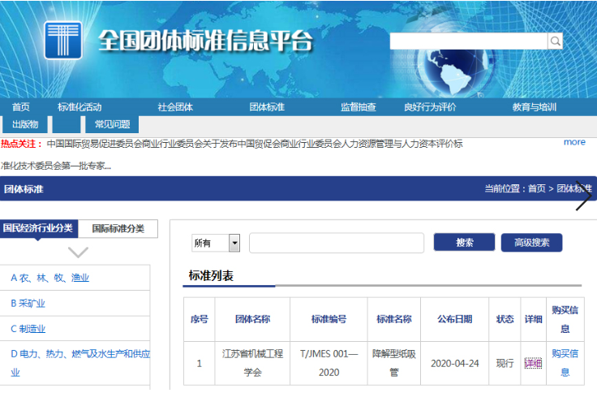Click the 现行 status cell
The width and height of the screenshot is (597, 406).
coord(505,364)
